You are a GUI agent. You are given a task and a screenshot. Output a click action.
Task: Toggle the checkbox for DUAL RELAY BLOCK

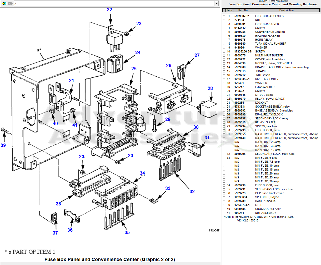pyautogui.click(x=224, y=115)
